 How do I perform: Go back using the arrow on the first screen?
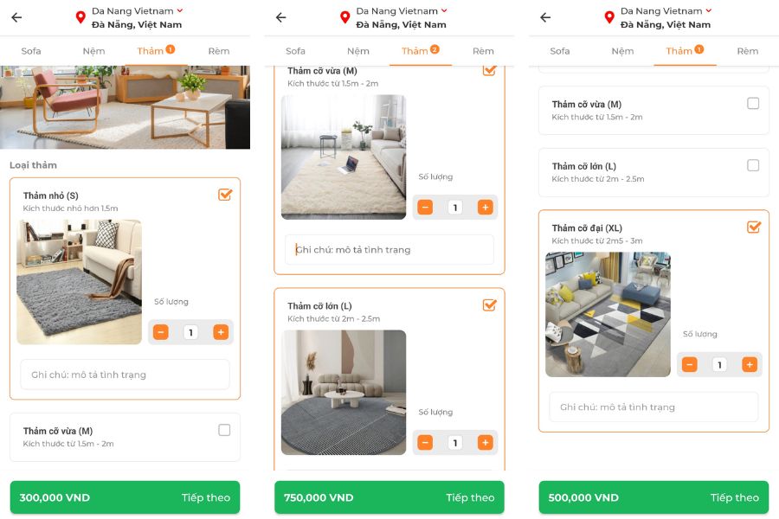(x=17, y=17)
